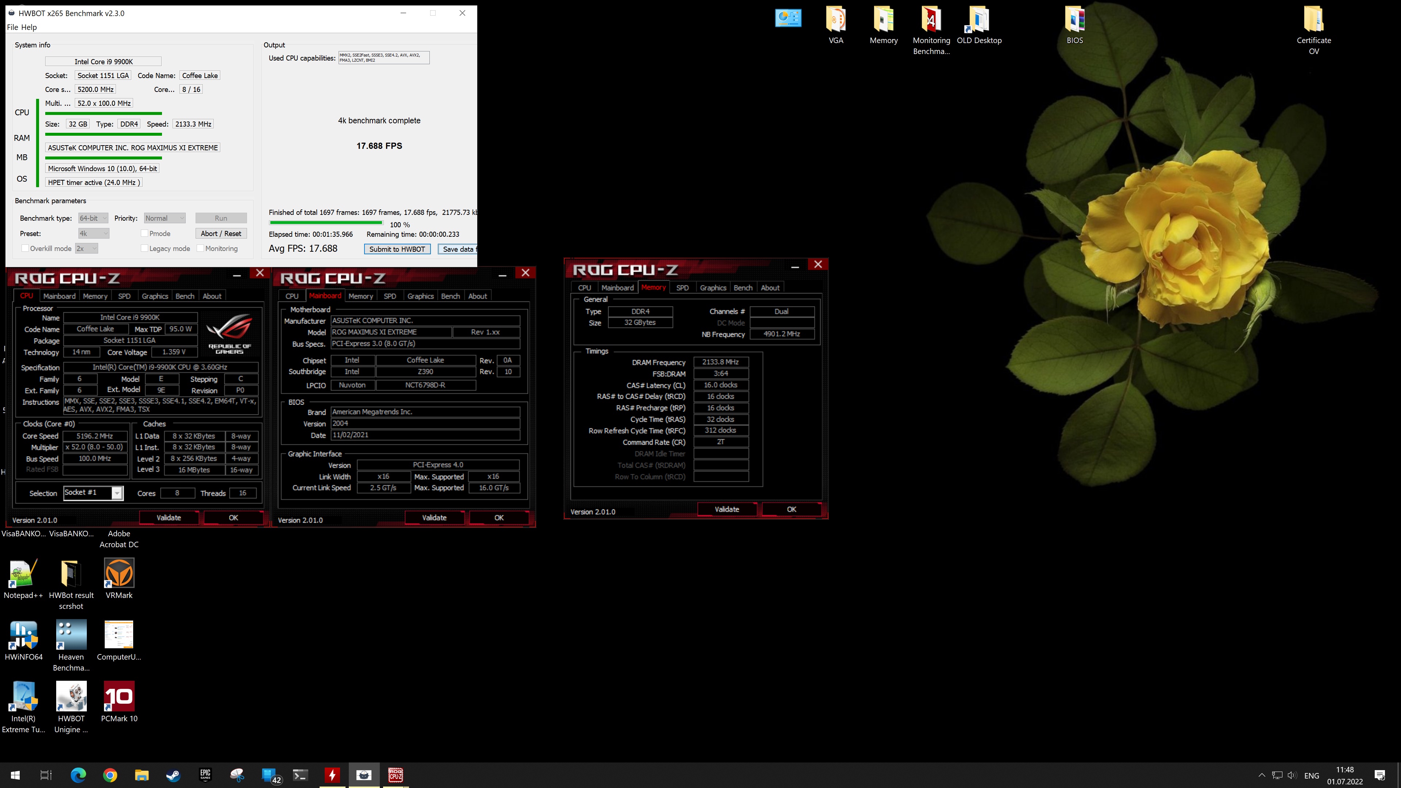Open Task View in taskbar
The width and height of the screenshot is (1401, 788).
(x=46, y=775)
